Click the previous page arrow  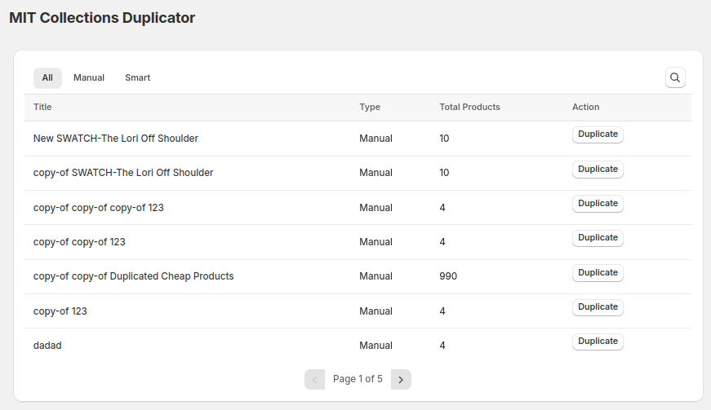(x=315, y=379)
